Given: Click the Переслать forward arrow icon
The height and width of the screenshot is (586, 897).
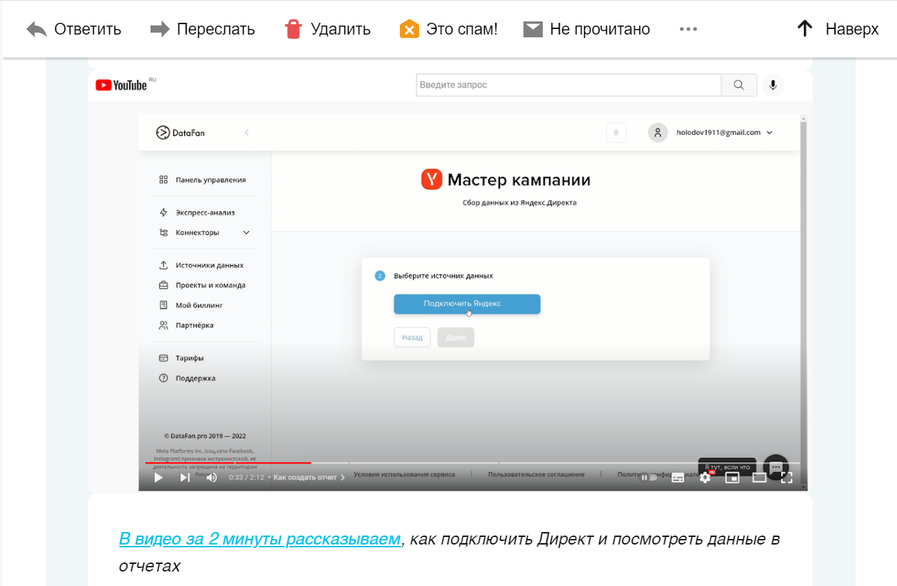Looking at the screenshot, I should [x=160, y=29].
